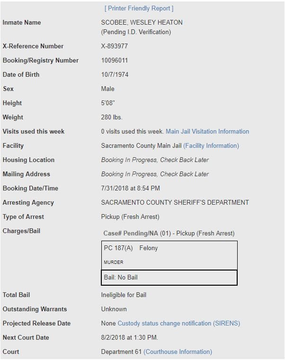The image size is (285, 361).
Task: Click the booking date 7/31/2018 at 8:54 PM
Action: pos(130,189)
